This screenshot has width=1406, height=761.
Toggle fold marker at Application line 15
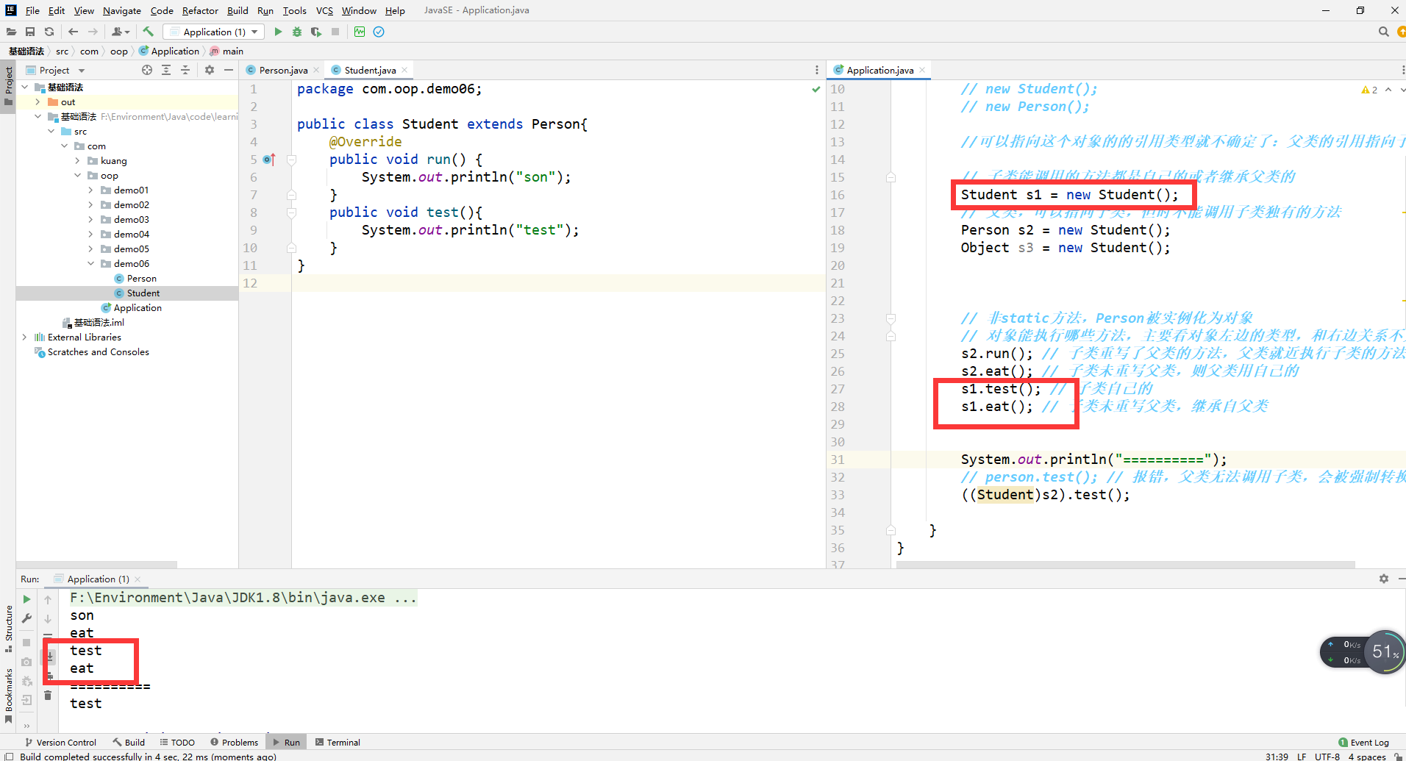[891, 177]
